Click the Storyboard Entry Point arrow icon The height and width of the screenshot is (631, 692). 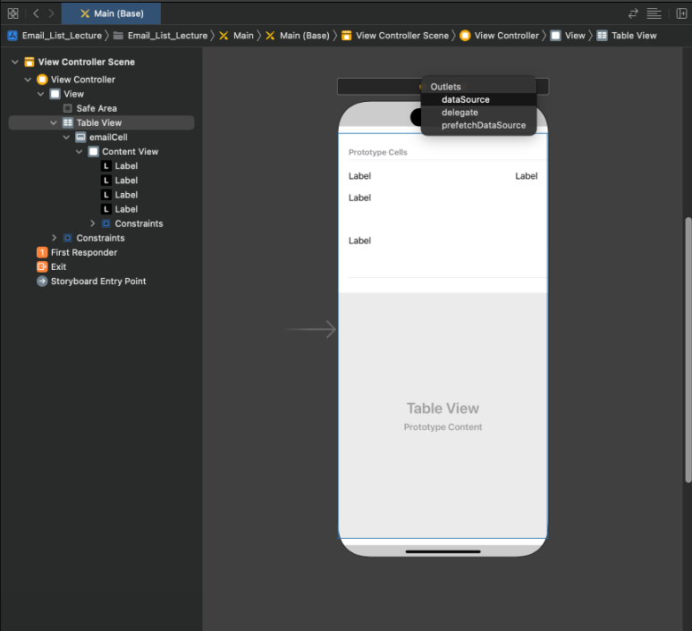pyautogui.click(x=42, y=281)
